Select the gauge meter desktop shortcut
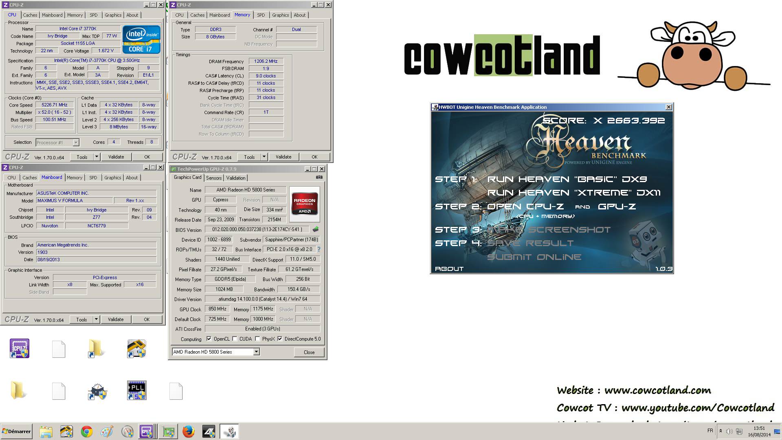The width and height of the screenshot is (782, 440). [x=98, y=391]
